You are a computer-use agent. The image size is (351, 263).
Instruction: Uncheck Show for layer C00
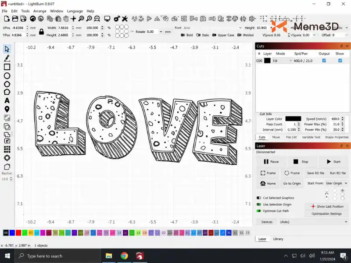tap(340, 60)
